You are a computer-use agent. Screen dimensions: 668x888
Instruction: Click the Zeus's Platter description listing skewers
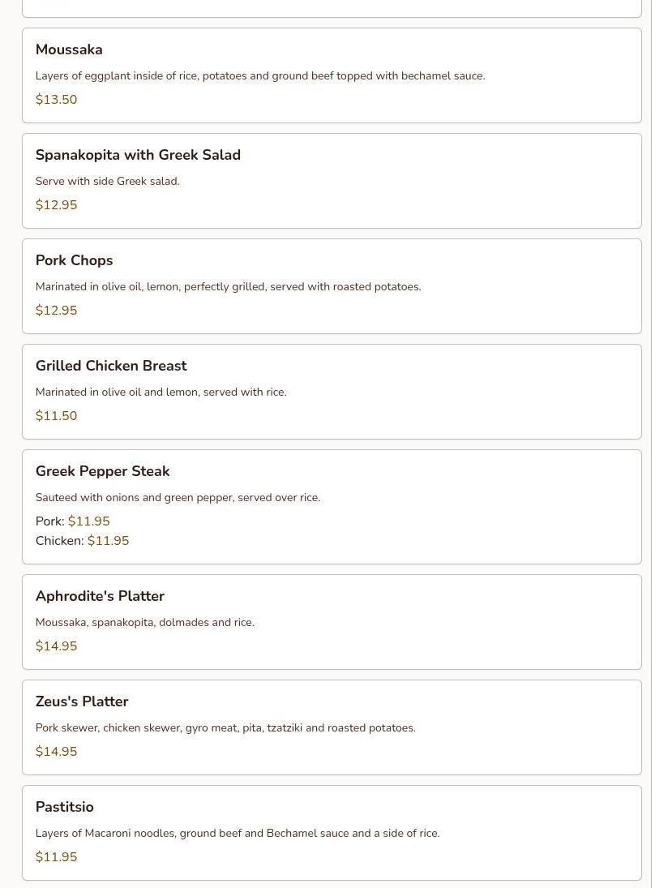click(x=225, y=728)
